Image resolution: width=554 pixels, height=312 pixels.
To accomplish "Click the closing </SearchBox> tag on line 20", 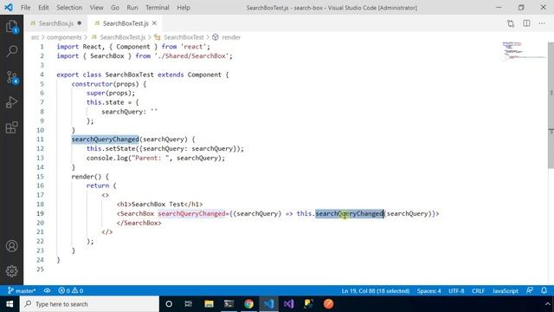I will pyautogui.click(x=138, y=223).
